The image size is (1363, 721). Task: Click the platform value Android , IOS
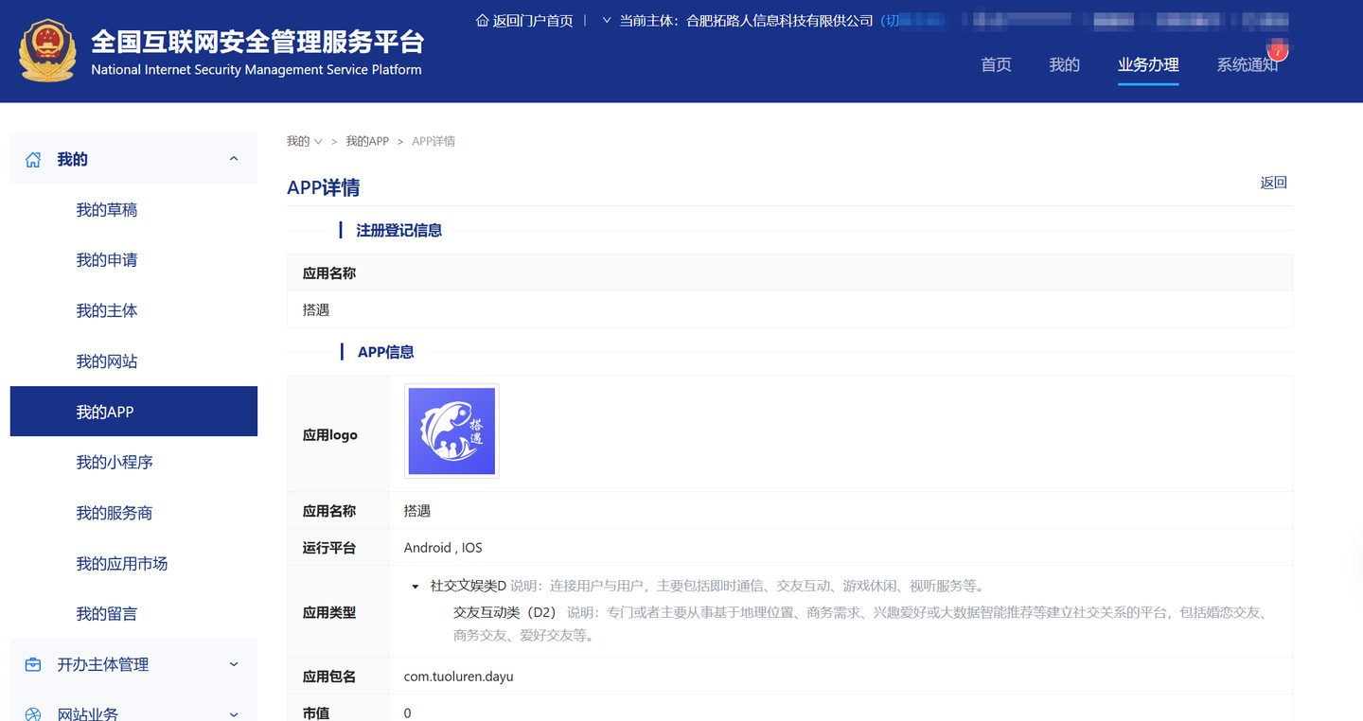(443, 548)
